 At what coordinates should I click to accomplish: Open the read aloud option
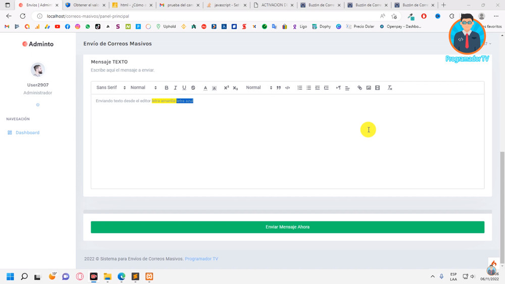383,16
